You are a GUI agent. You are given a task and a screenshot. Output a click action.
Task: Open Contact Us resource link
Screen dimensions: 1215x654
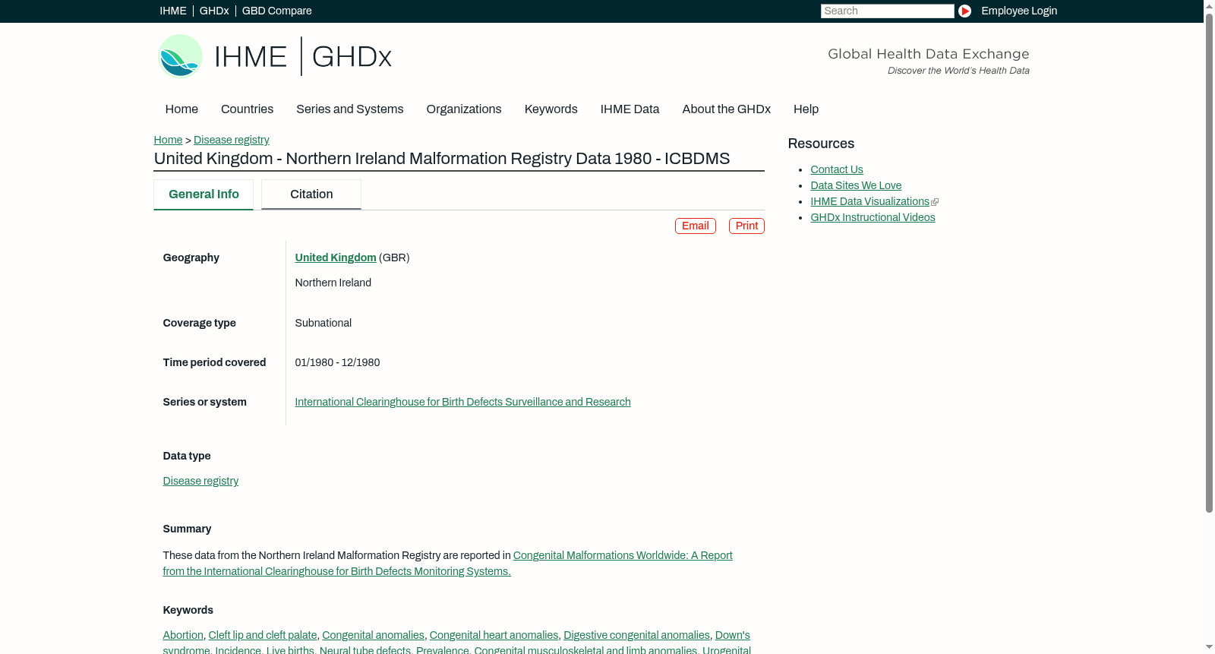coord(837,169)
